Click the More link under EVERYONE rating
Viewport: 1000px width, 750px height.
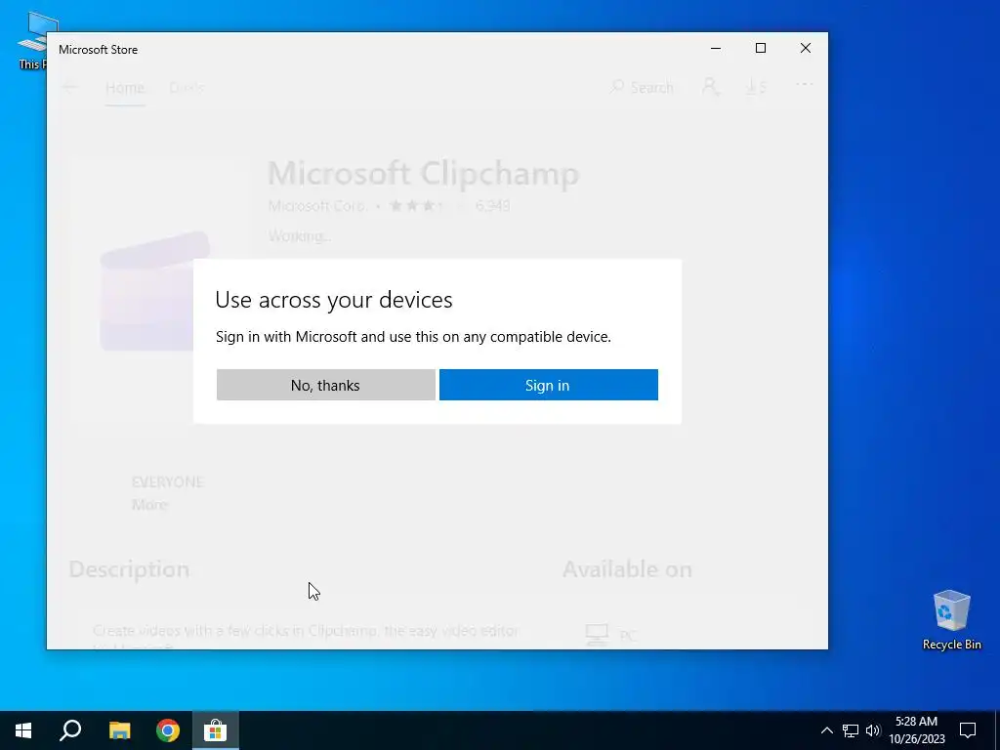point(149,505)
